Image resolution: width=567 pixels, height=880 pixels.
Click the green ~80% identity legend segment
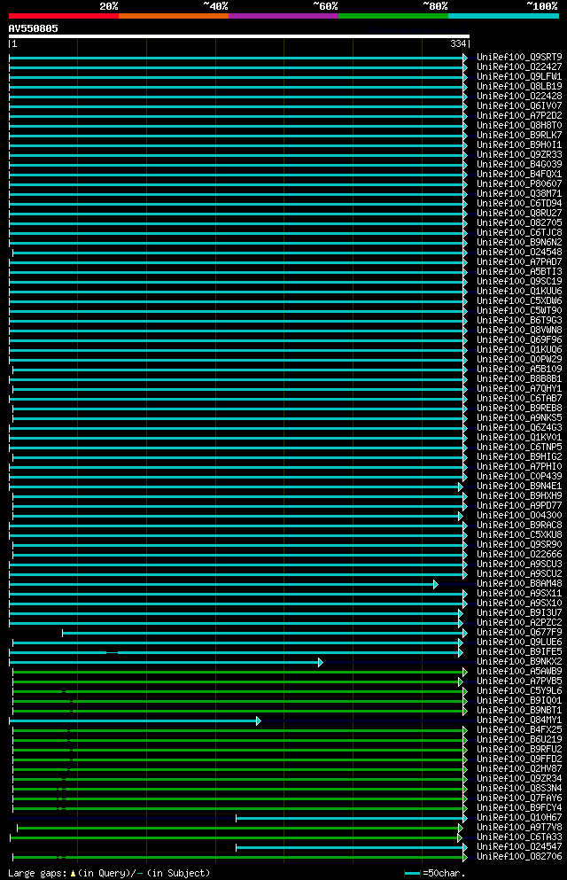(393, 16)
